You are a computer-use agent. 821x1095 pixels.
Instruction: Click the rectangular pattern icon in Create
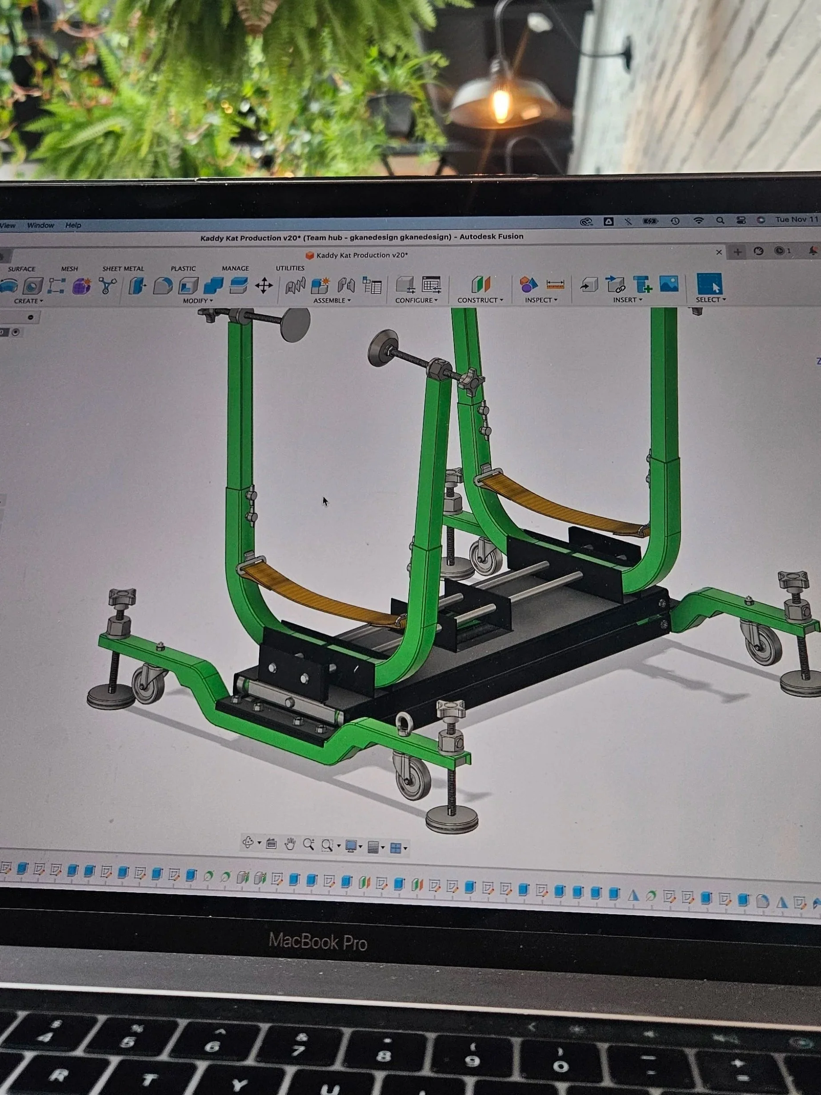(56, 286)
